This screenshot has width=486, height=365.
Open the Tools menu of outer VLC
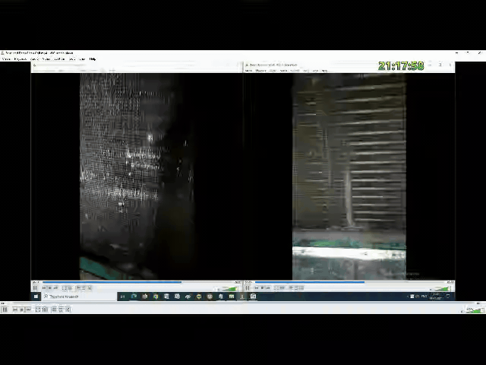pos(72,59)
